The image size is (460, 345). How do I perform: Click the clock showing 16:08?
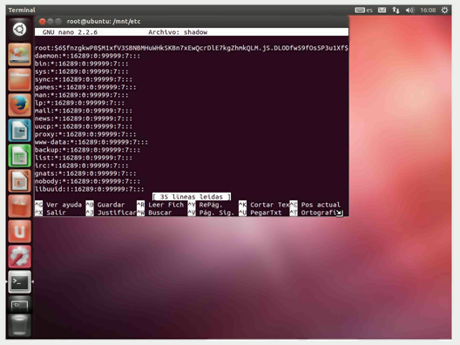428,10
